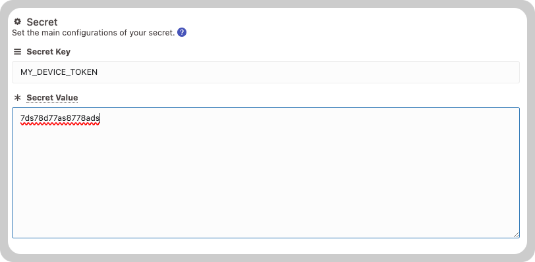Viewport: 535px width, 262px height.
Task: Focus the Secret Key input field
Action: click(x=266, y=72)
